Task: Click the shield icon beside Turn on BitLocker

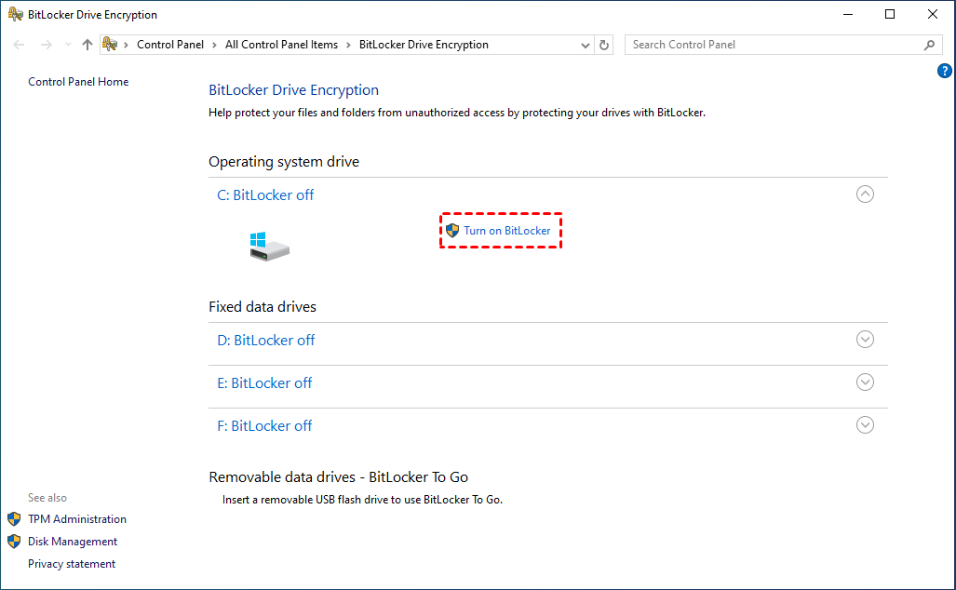Action: (451, 231)
